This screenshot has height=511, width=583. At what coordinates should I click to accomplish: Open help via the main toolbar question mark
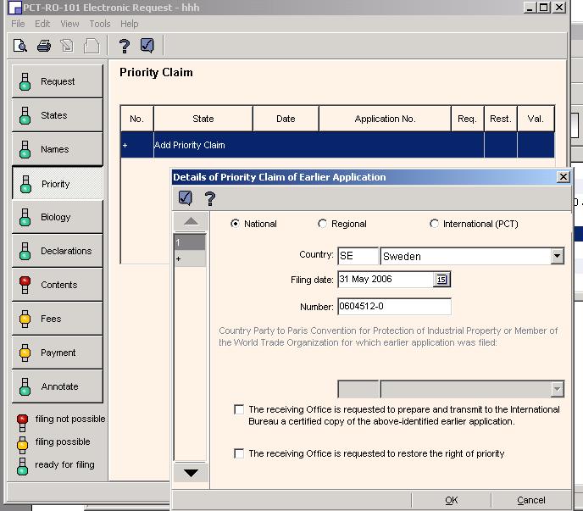point(125,46)
